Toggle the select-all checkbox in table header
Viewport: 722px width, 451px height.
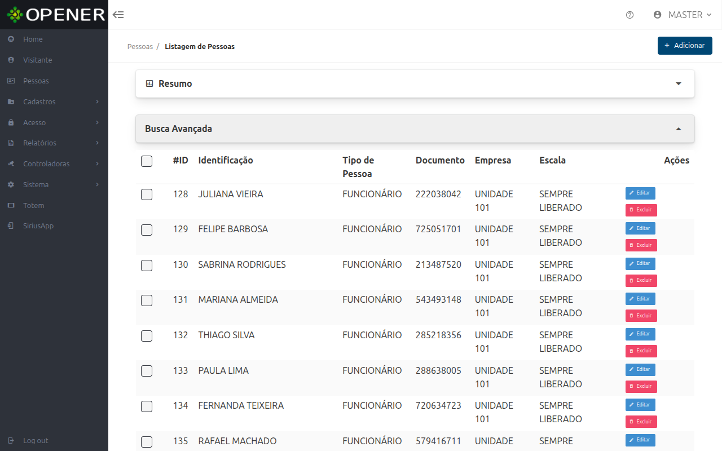147,161
